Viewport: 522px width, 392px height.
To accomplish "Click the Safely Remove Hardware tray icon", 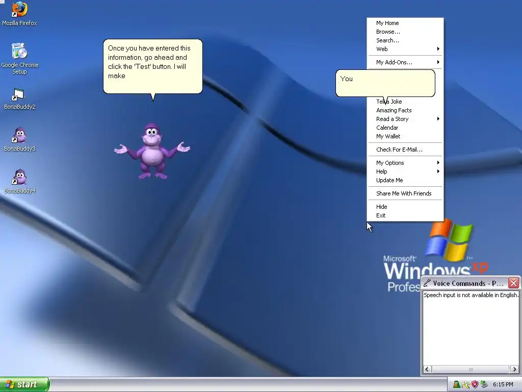I will 484,384.
